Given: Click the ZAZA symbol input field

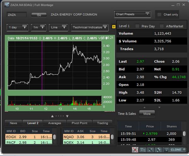Looking at the screenshot, I should click(x=16, y=15).
